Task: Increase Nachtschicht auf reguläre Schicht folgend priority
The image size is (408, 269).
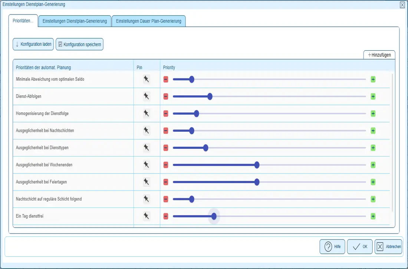Action: pos(373,199)
